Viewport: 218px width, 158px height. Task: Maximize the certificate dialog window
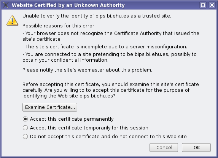(203, 5)
